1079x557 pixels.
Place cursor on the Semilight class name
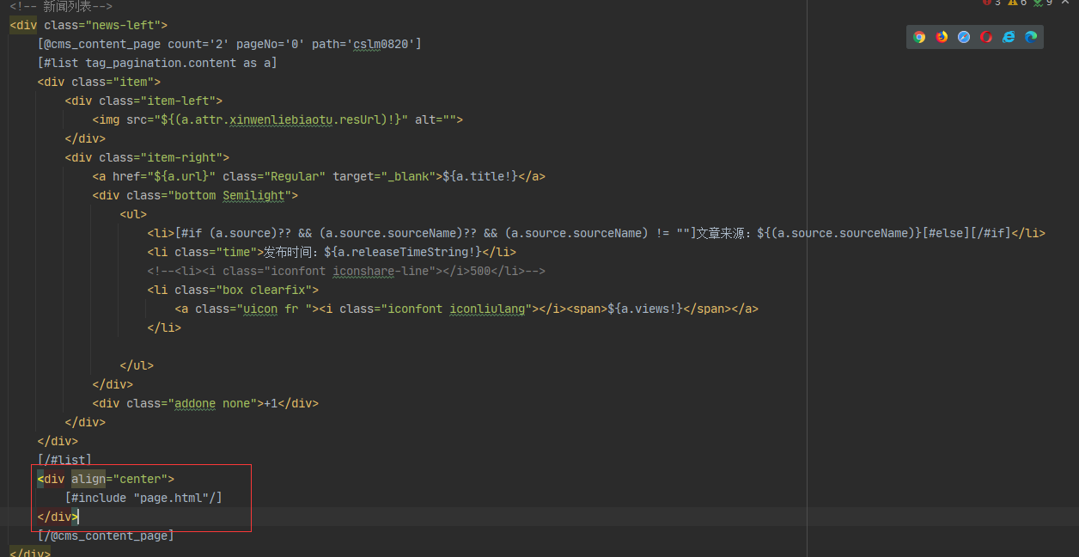256,195
